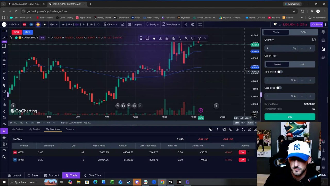Zoom out the chart with minus icon

tap(123, 106)
